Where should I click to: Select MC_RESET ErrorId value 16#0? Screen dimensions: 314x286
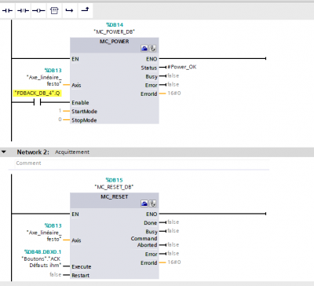click(174, 262)
